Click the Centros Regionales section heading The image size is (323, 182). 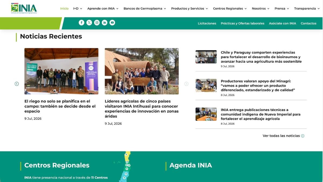pos(57,165)
